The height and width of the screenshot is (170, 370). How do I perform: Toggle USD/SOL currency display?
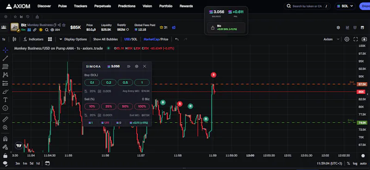point(131,39)
